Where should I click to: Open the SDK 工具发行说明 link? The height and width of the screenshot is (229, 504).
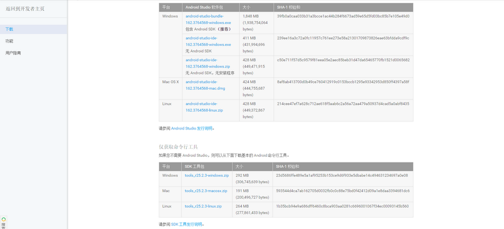coord(186,224)
